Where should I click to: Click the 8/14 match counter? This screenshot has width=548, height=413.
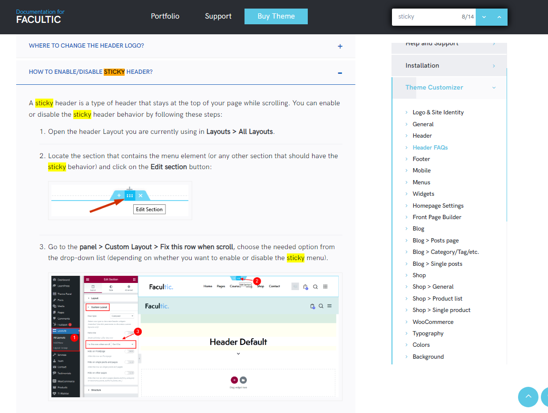(x=468, y=17)
